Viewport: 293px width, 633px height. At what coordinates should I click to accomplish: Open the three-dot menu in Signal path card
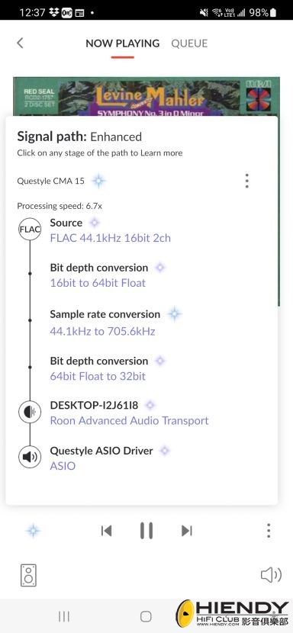(247, 181)
